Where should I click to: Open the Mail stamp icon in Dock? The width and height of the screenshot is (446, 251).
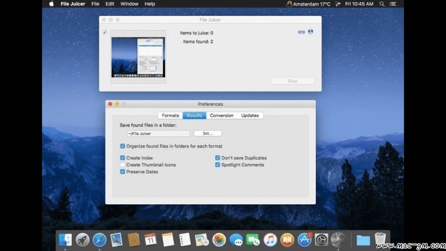point(116,240)
